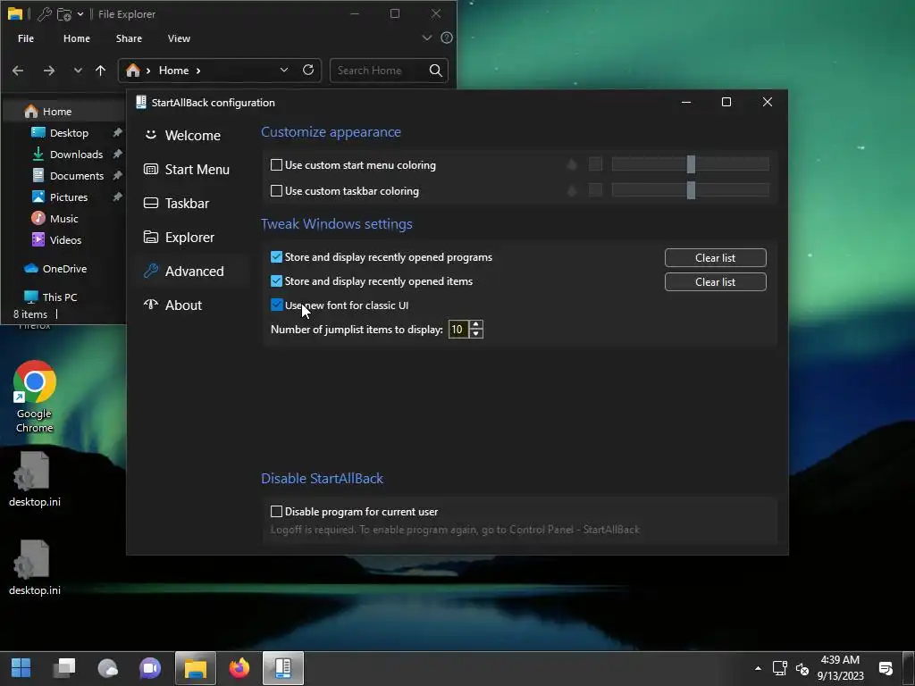915x686 pixels.
Task: Open Videos in the navigation pane
Action: 64,239
